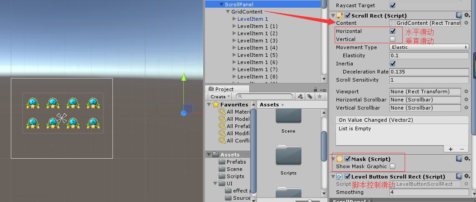Disable the Mask component checkbox
This screenshot has height=202, width=476.
pyautogui.click(x=348, y=159)
